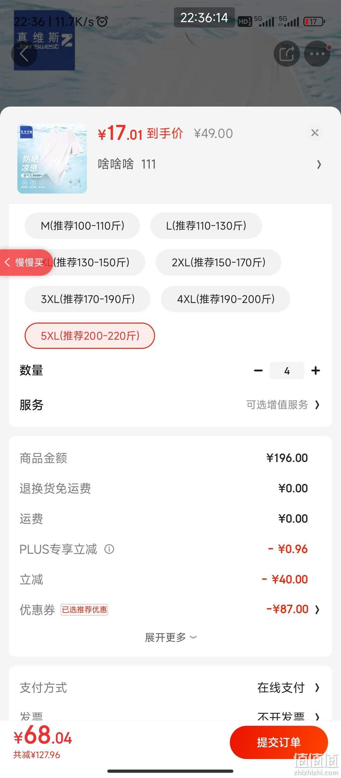Expand 展开更多 price details
Image resolution: width=341 pixels, height=778 pixels.
click(x=170, y=637)
